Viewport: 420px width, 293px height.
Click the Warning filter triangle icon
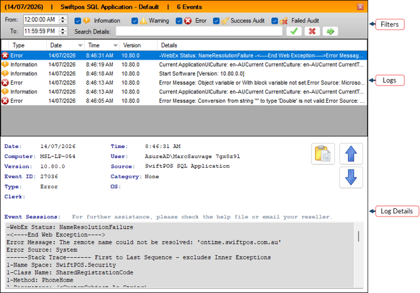(144, 21)
